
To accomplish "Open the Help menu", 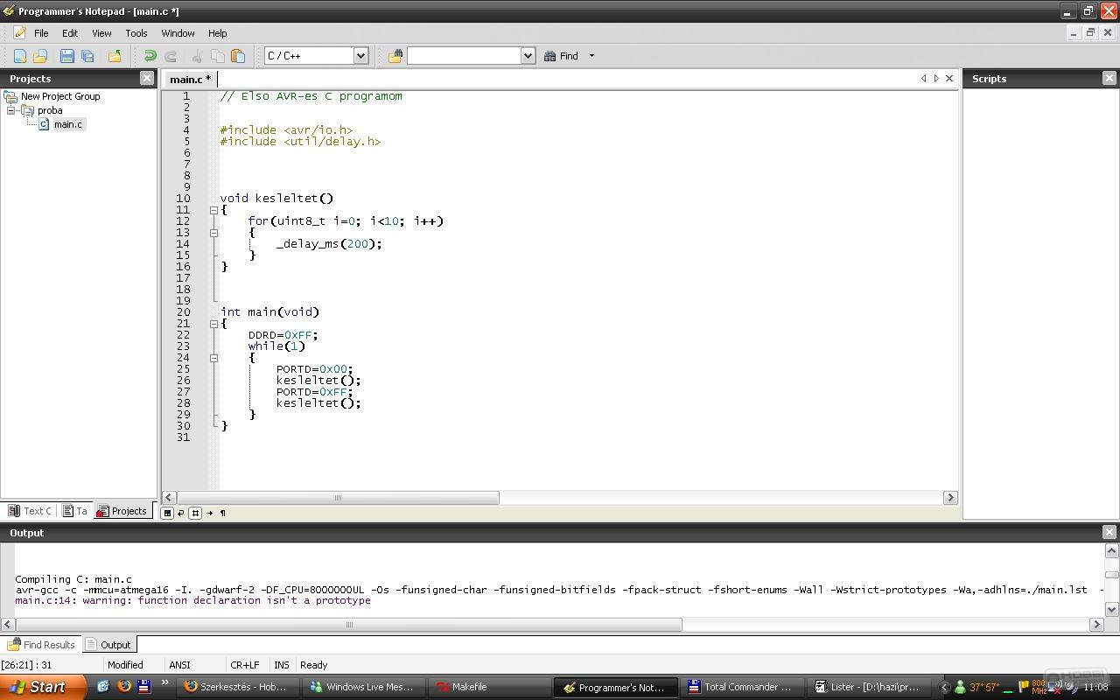I will tap(217, 33).
